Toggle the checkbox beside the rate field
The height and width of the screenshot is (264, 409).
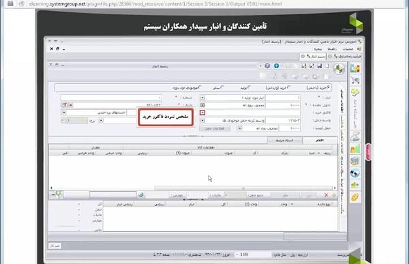pyautogui.click(x=63, y=121)
